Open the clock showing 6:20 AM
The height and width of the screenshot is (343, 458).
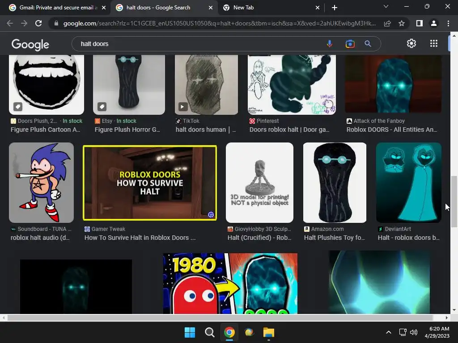[x=437, y=332]
